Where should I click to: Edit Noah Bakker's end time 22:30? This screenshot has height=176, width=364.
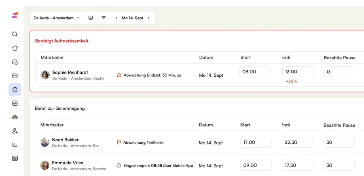pos(298,142)
